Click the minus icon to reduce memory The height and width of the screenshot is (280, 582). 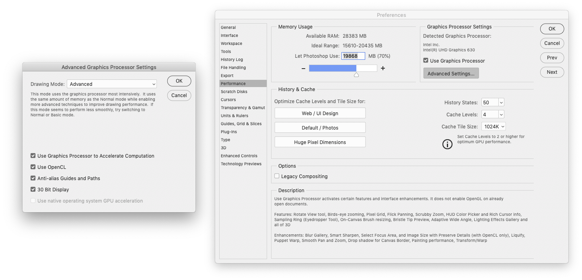[303, 69]
